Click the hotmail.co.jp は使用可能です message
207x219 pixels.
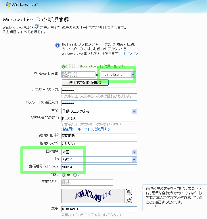click(96, 66)
